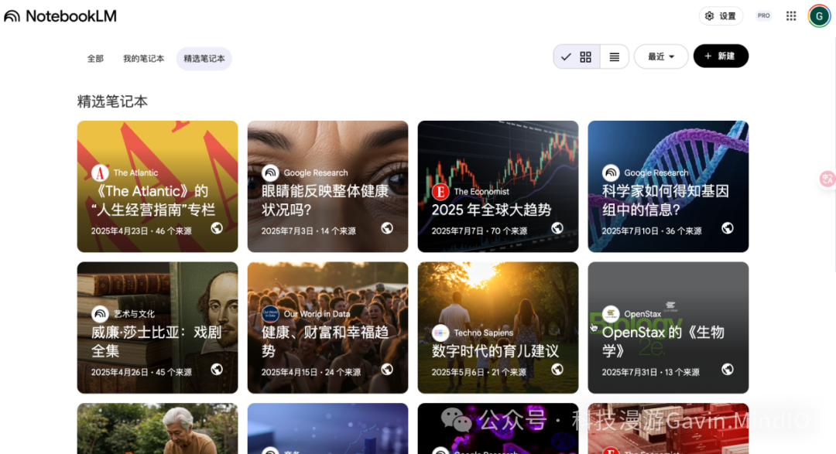This screenshot has height=454, width=836.
Task: Click the pink floating icon at right edge
Action: [827, 179]
